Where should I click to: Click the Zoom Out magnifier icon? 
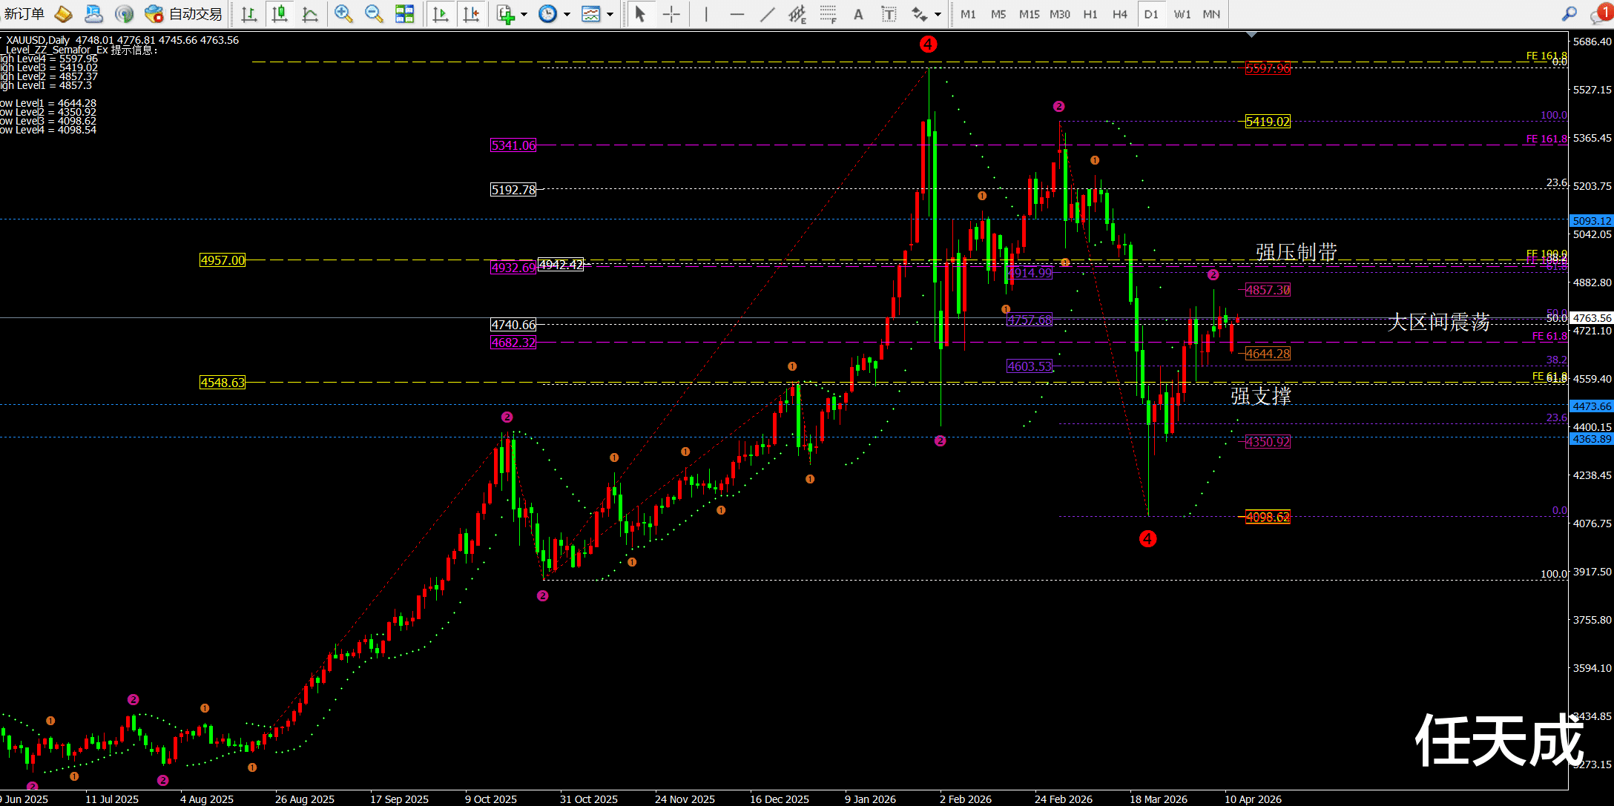374,14
